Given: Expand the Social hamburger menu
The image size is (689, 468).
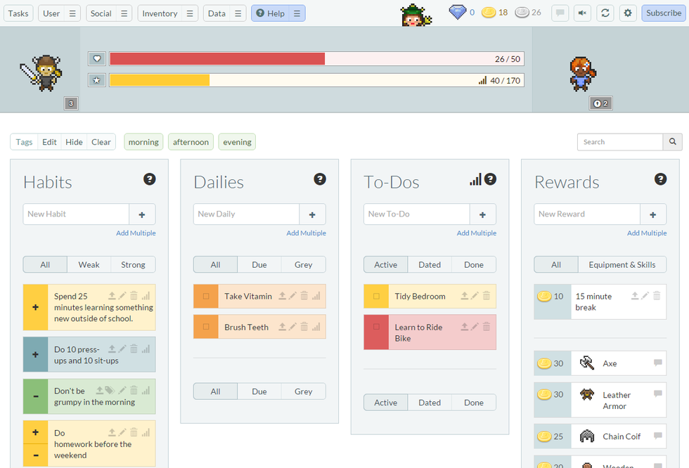Looking at the screenshot, I should [124, 13].
